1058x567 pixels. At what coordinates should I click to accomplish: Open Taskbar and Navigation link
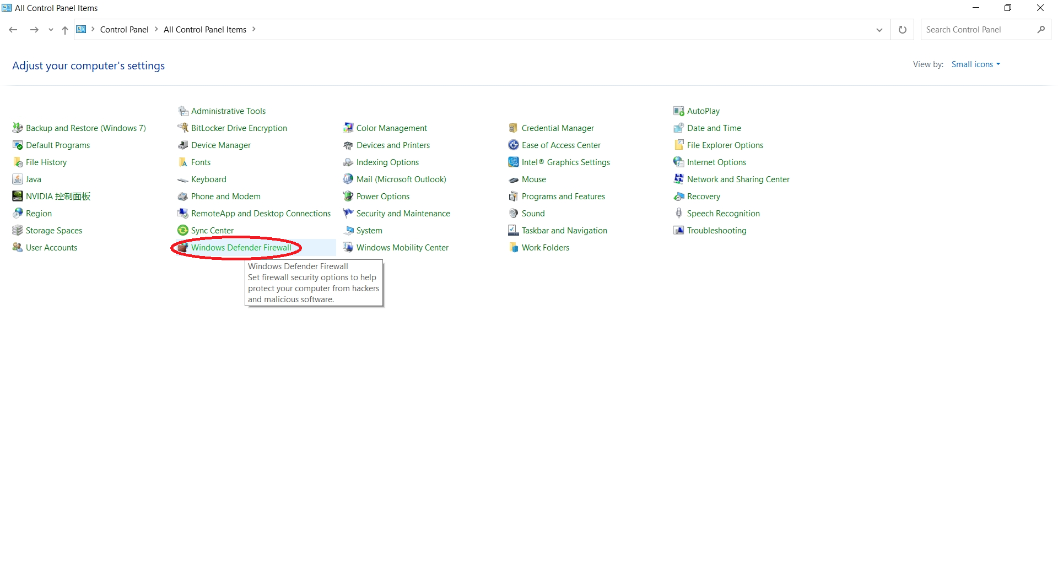pos(564,231)
